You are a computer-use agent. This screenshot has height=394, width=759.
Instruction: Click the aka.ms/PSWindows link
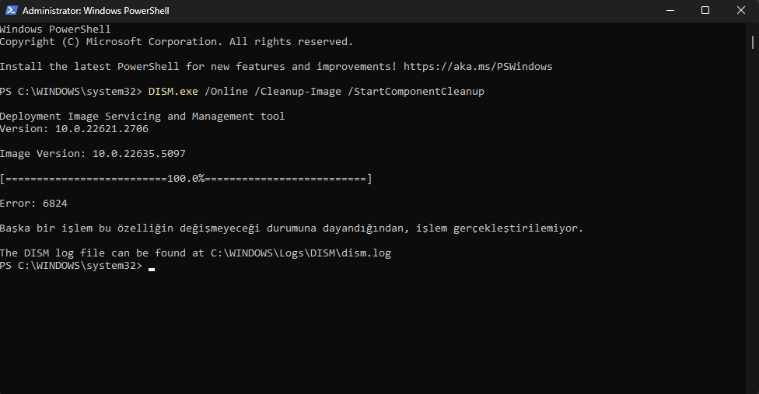point(478,67)
